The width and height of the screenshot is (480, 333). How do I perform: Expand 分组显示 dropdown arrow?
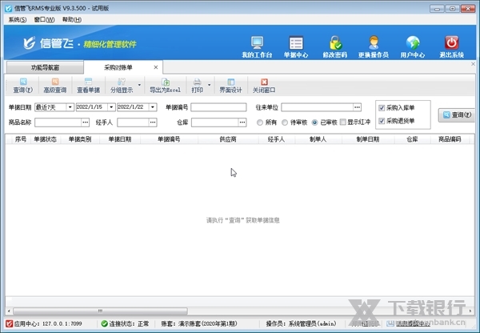click(139, 85)
